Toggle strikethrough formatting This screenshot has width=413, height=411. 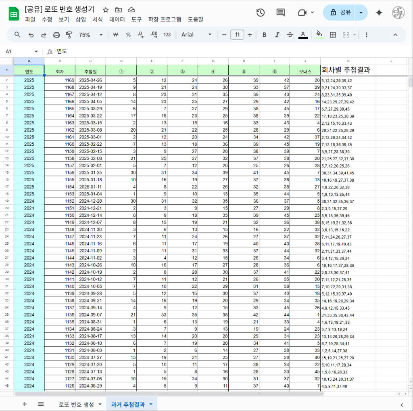(290, 35)
